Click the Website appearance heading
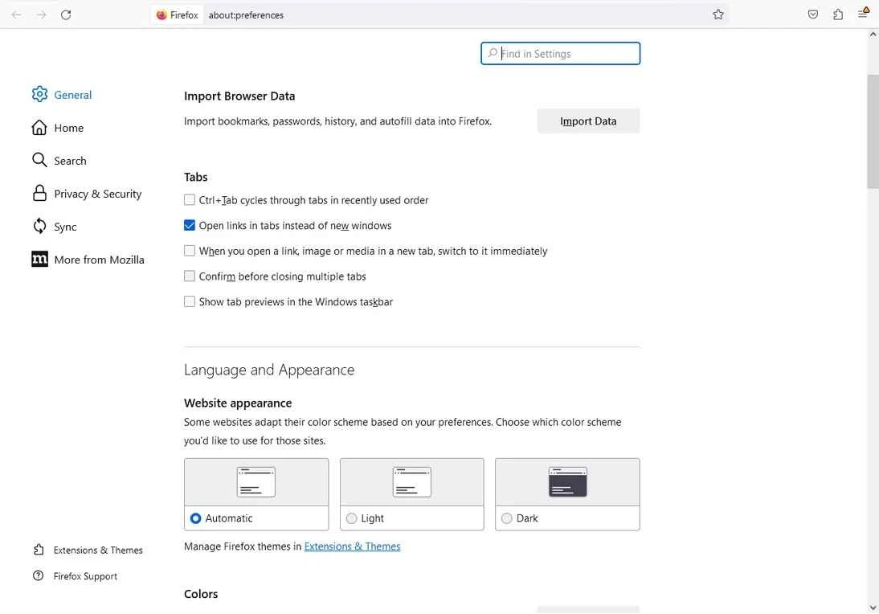 click(x=238, y=403)
